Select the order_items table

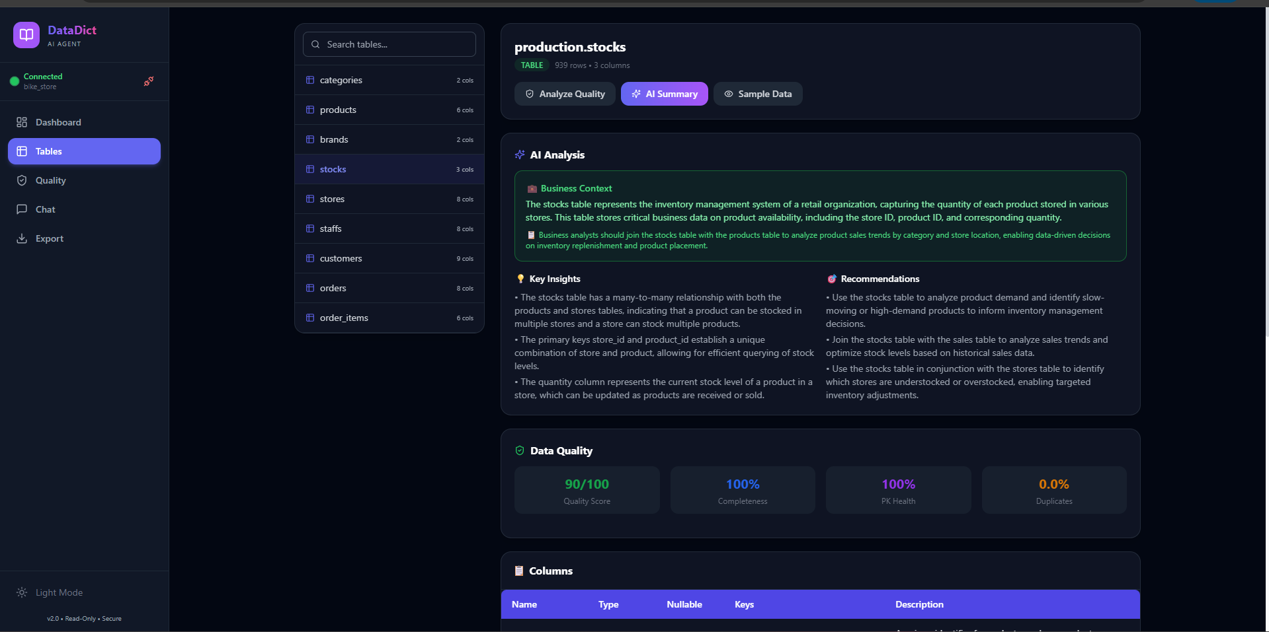tap(389, 318)
